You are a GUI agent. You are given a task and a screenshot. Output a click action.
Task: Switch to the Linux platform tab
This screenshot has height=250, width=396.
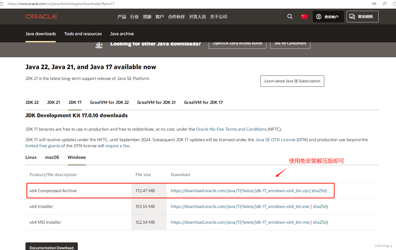coord(31,157)
